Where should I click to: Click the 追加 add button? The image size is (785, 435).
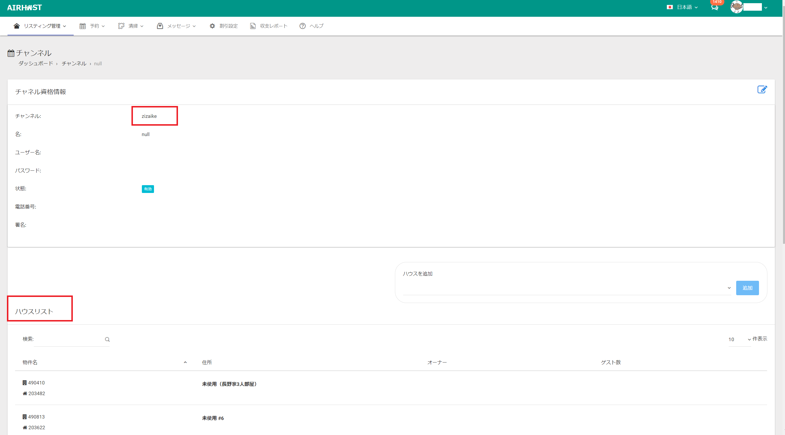pyautogui.click(x=747, y=288)
